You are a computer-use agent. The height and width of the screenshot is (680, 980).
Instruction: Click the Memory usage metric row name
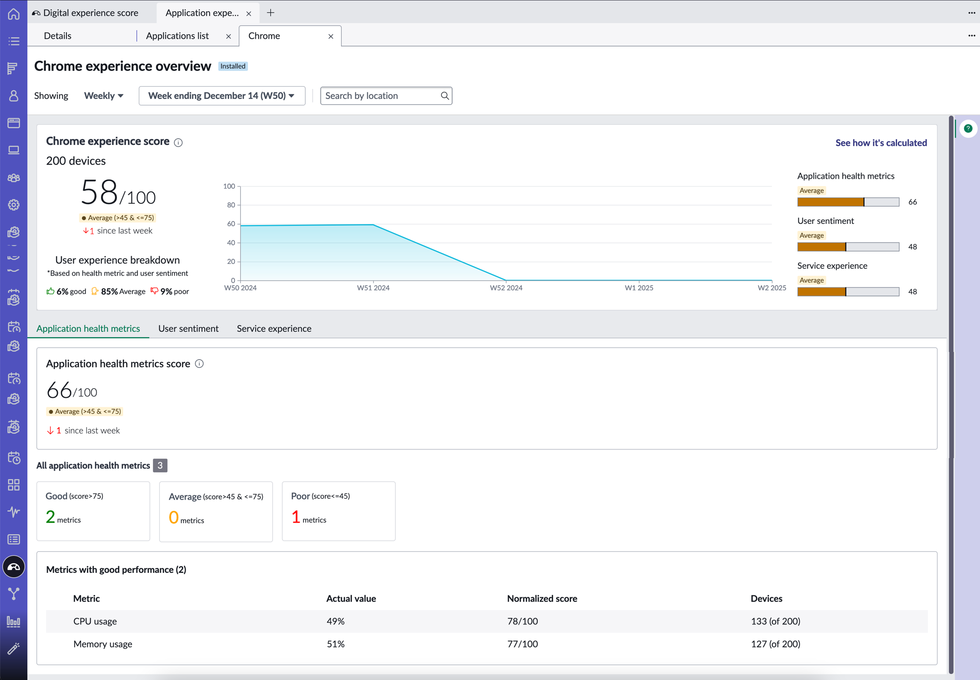(x=103, y=644)
